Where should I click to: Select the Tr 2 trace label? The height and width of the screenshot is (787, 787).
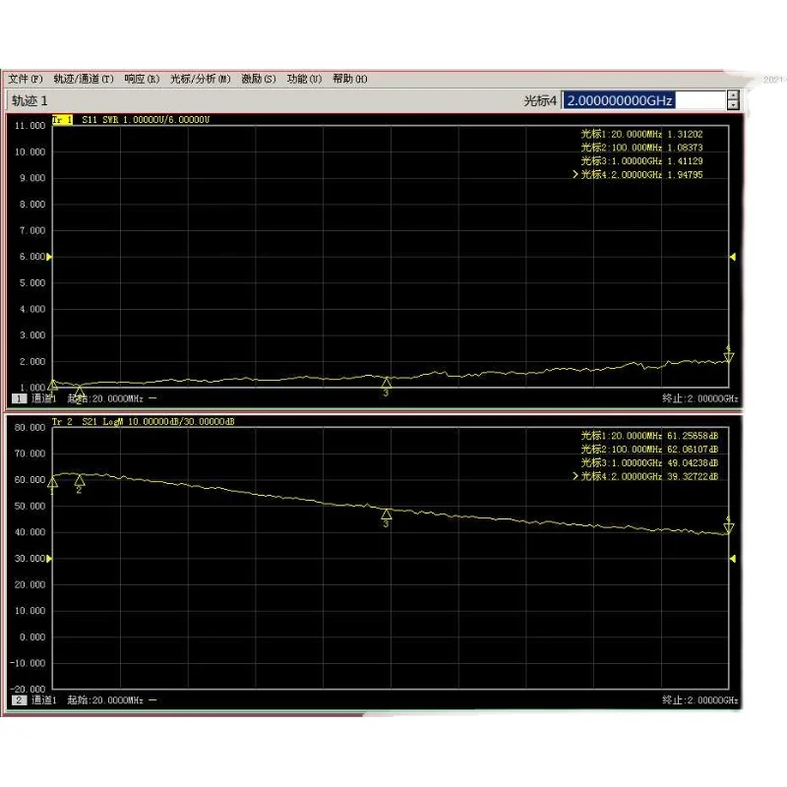(62, 422)
